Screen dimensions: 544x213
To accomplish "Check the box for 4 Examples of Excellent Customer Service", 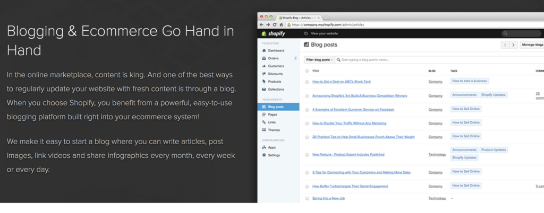I will pos(307,110).
